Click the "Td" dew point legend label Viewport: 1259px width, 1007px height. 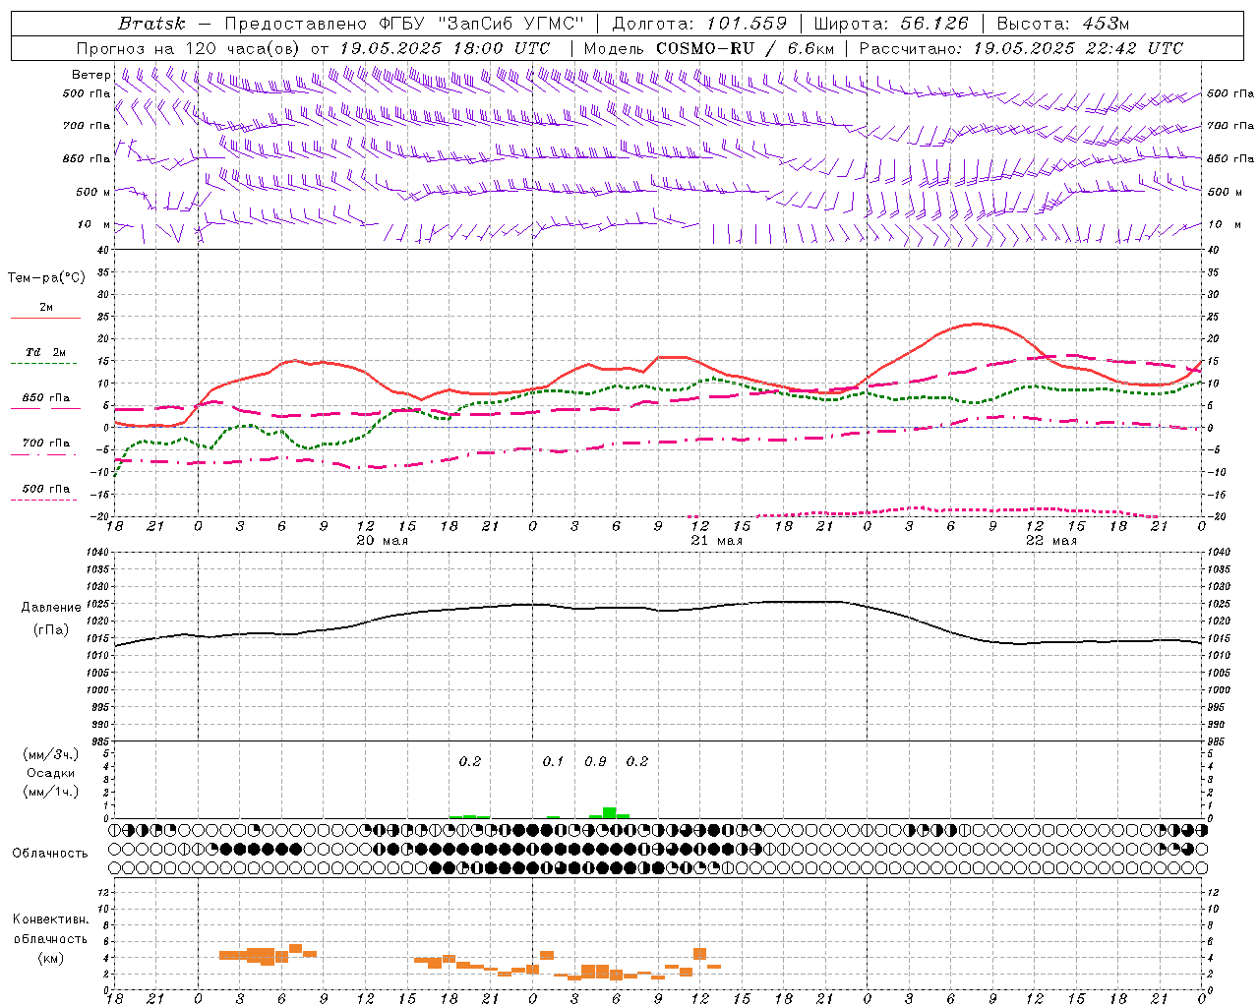33,352
